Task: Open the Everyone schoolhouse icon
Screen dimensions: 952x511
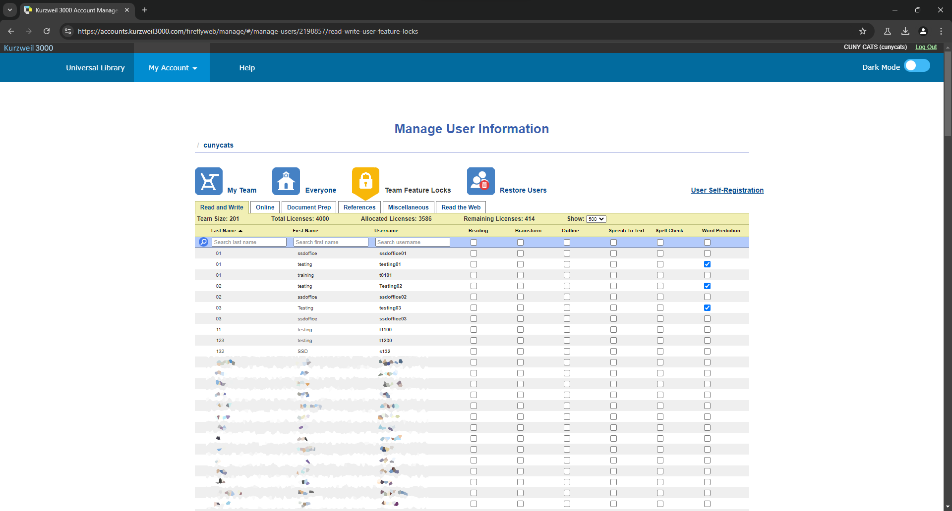Action: 286,181
